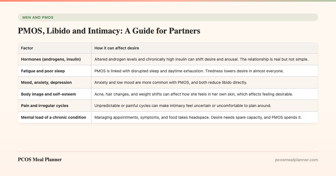This screenshot has width=336, height=176.
Task: Select 'Mental load of a chronic condition' cell
Action: [x=55, y=117]
